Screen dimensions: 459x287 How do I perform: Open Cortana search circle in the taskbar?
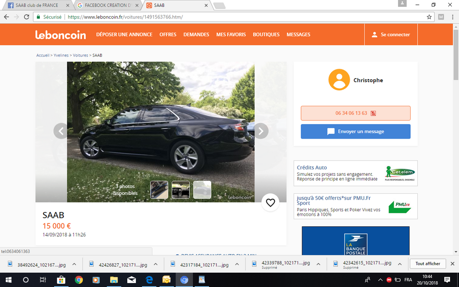click(26, 280)
